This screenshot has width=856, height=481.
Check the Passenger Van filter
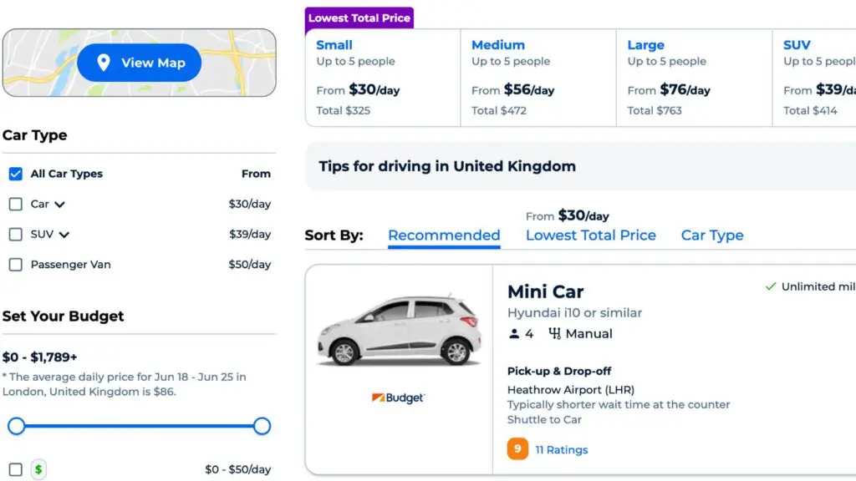(x=14, y=265)
